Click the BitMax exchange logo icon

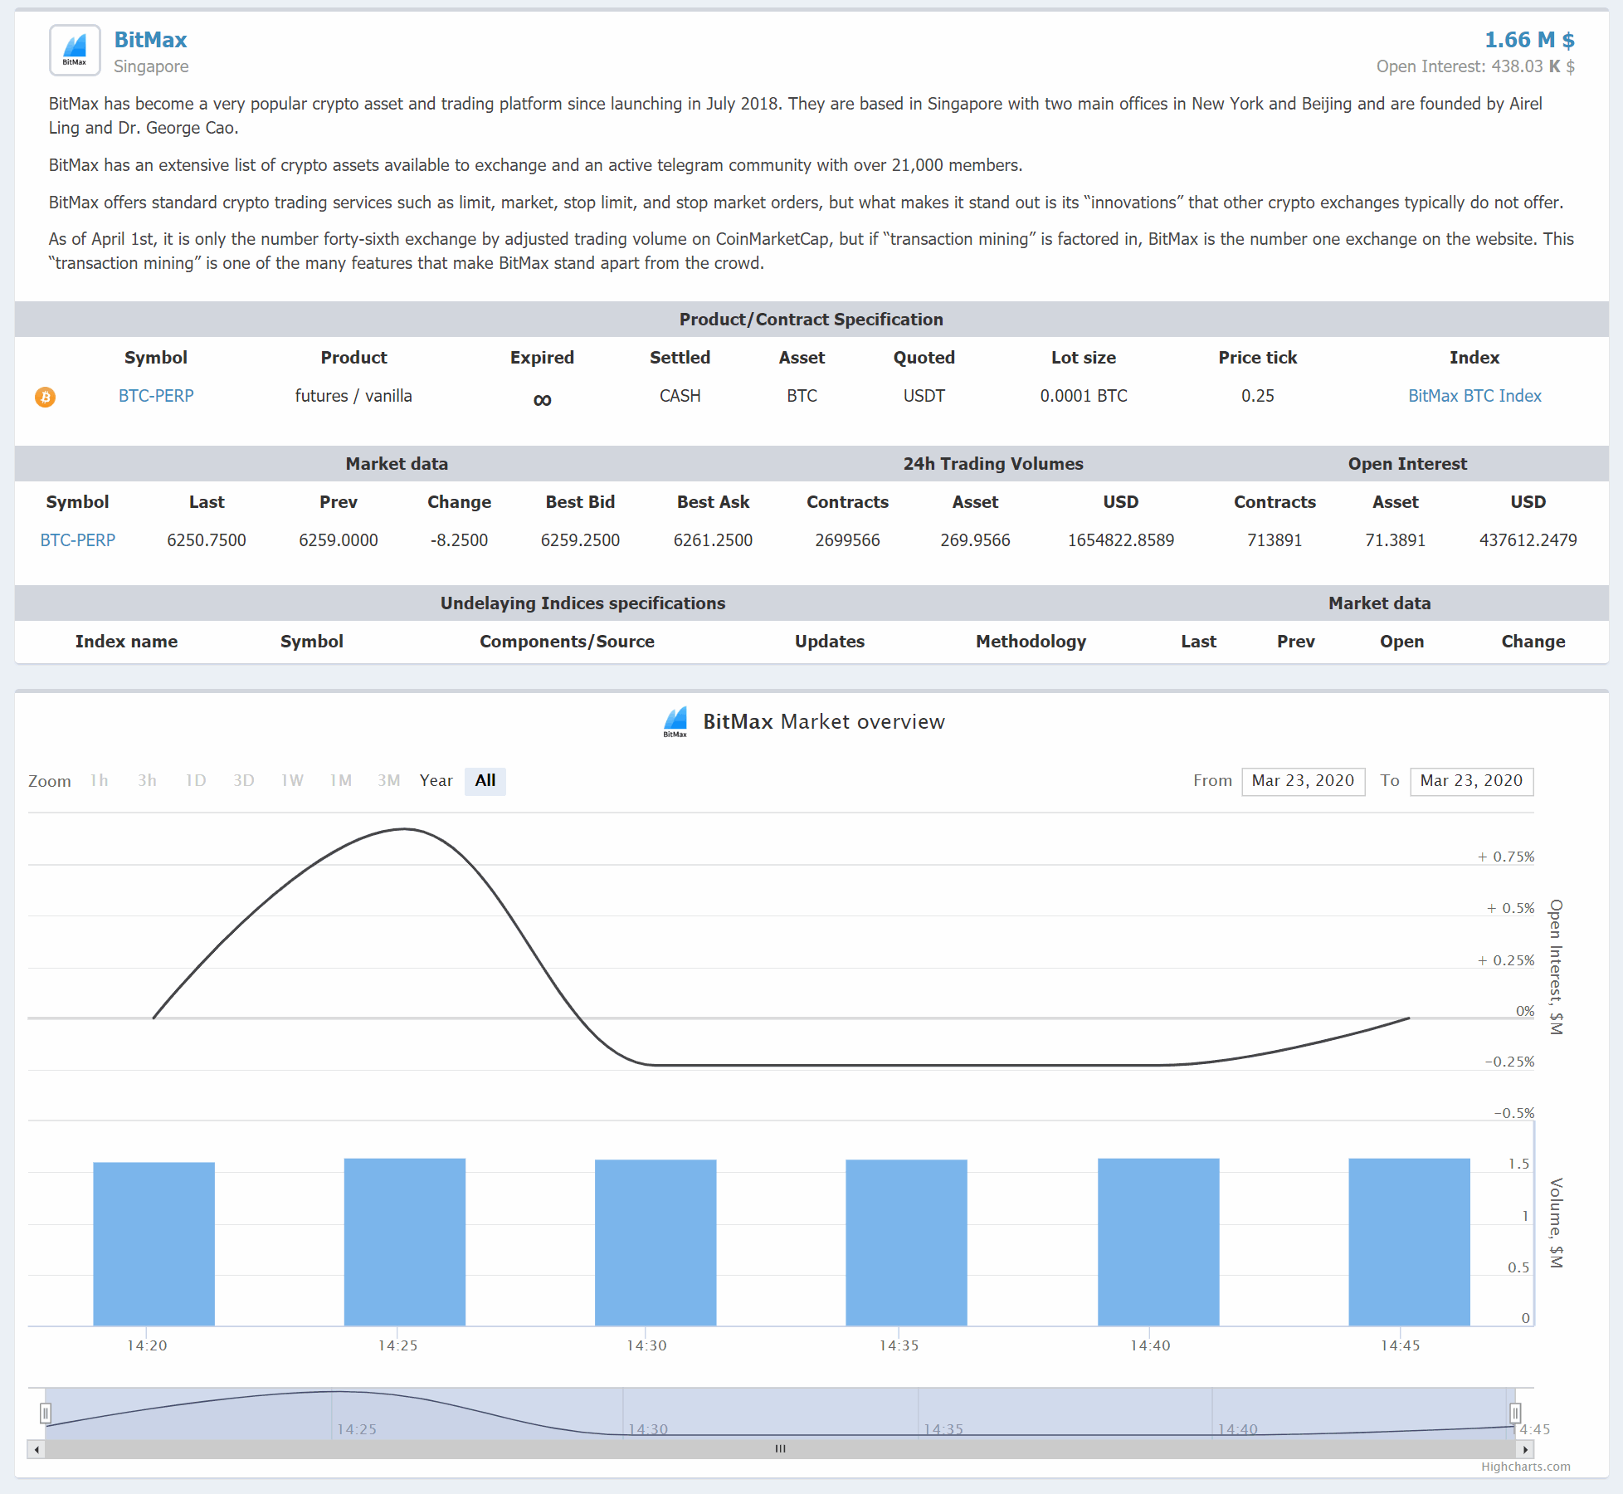click(75, 51)
